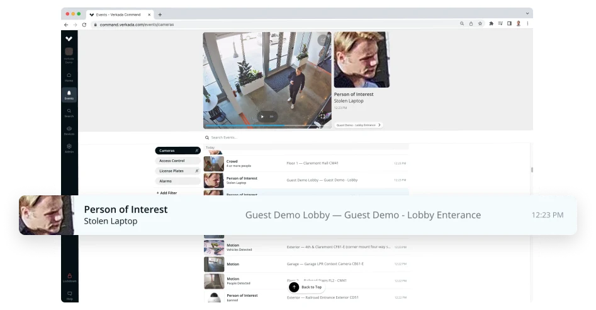Open Home in the left sidebar
Image resolution: width=596 pixels, height=310 pixels.
pos(69,77)
